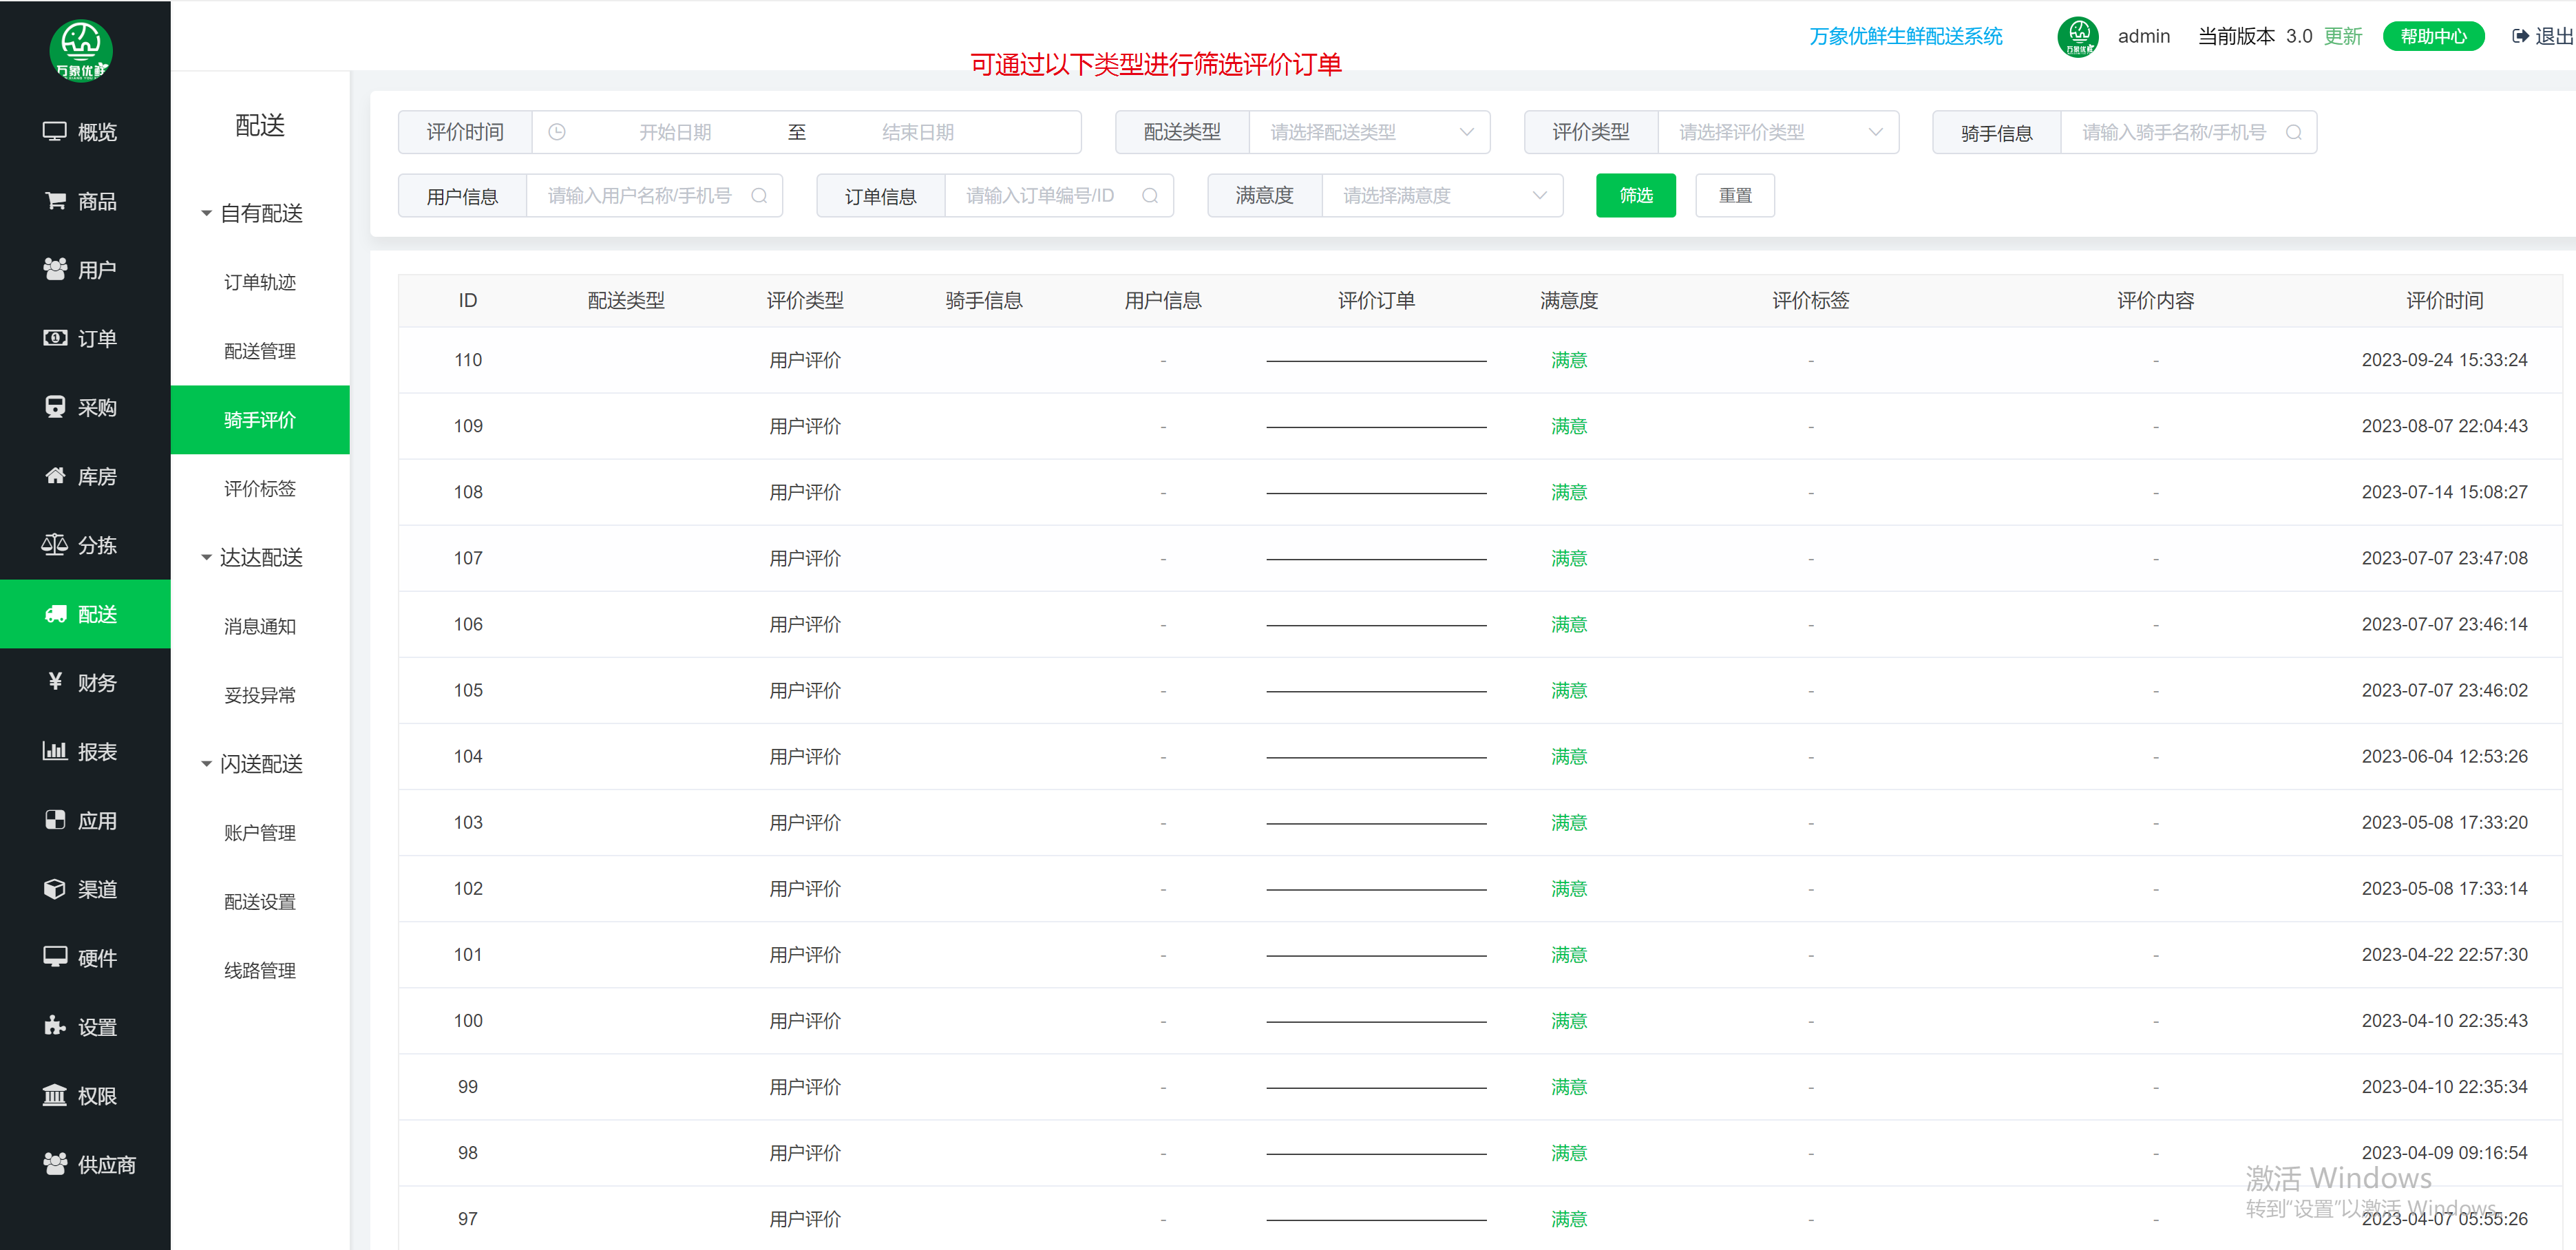The width and height of the screenshot is (2576, 1250).
Task: Click the 更新 version update link
Action: (x=2342, y=36)
